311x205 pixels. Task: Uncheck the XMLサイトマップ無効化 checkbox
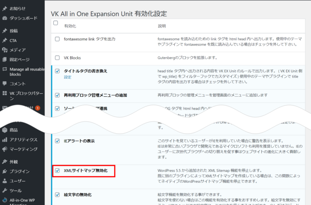tap(57, 170)
